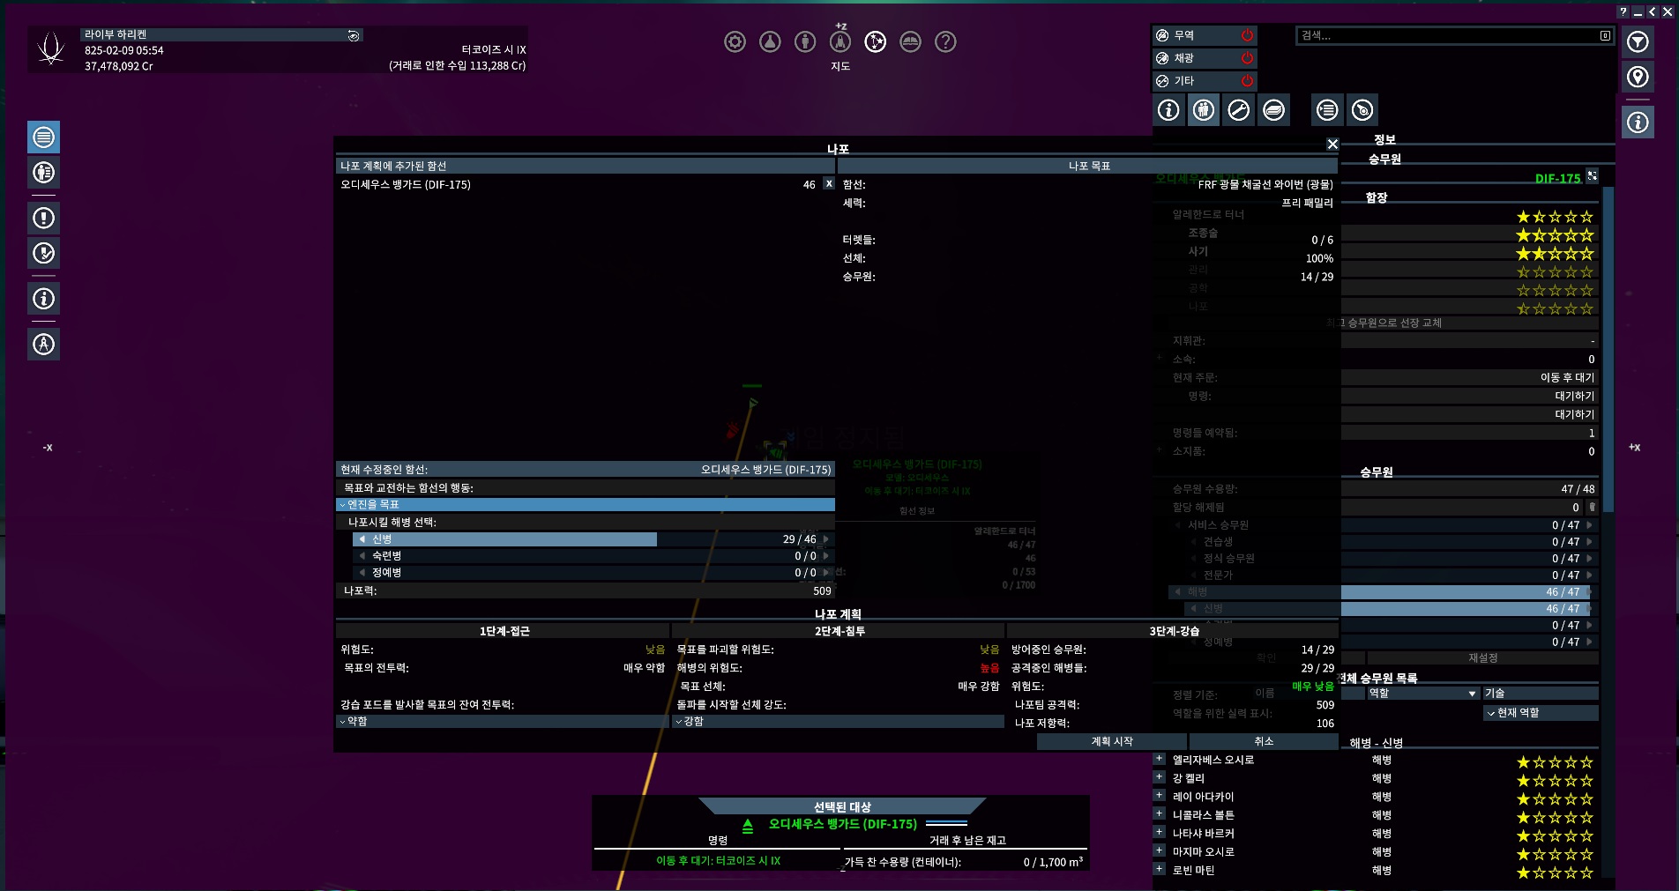Open the 역할 sort dropdown
Viewport: 1679px width, 891px height.
[1422, 694]
